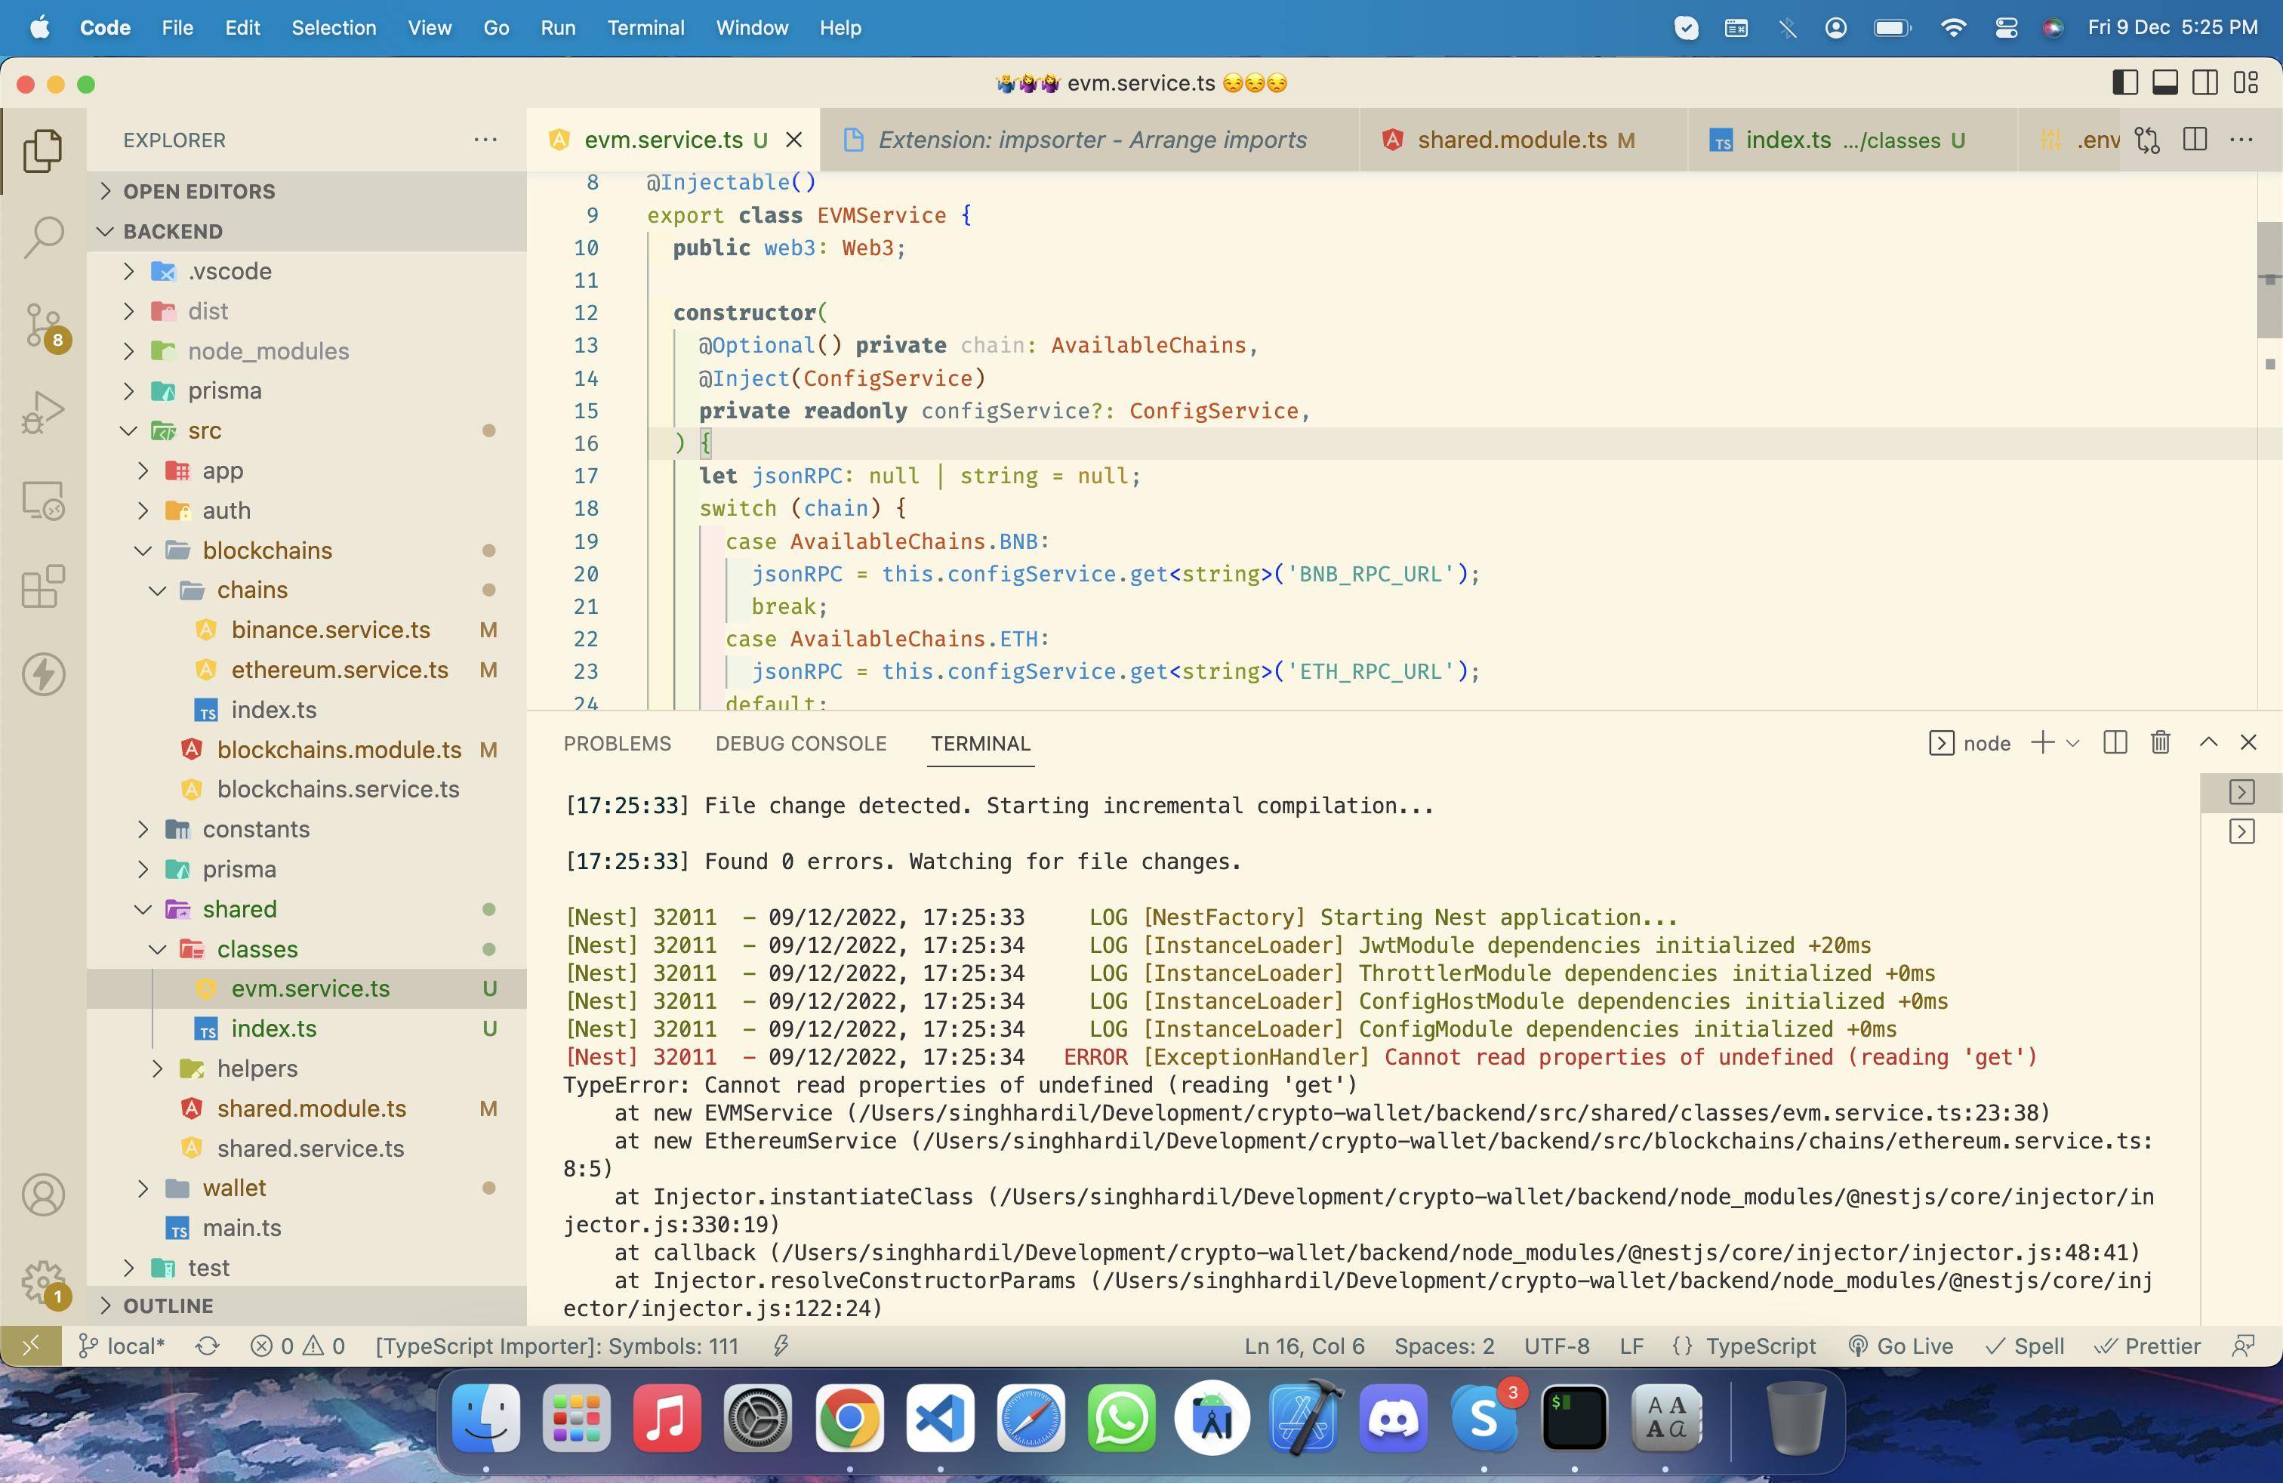The width and height of the screenshot is (2283, 1483).
Task: Open the terminal profile dropdown chevron
Action: (2075, 742)
